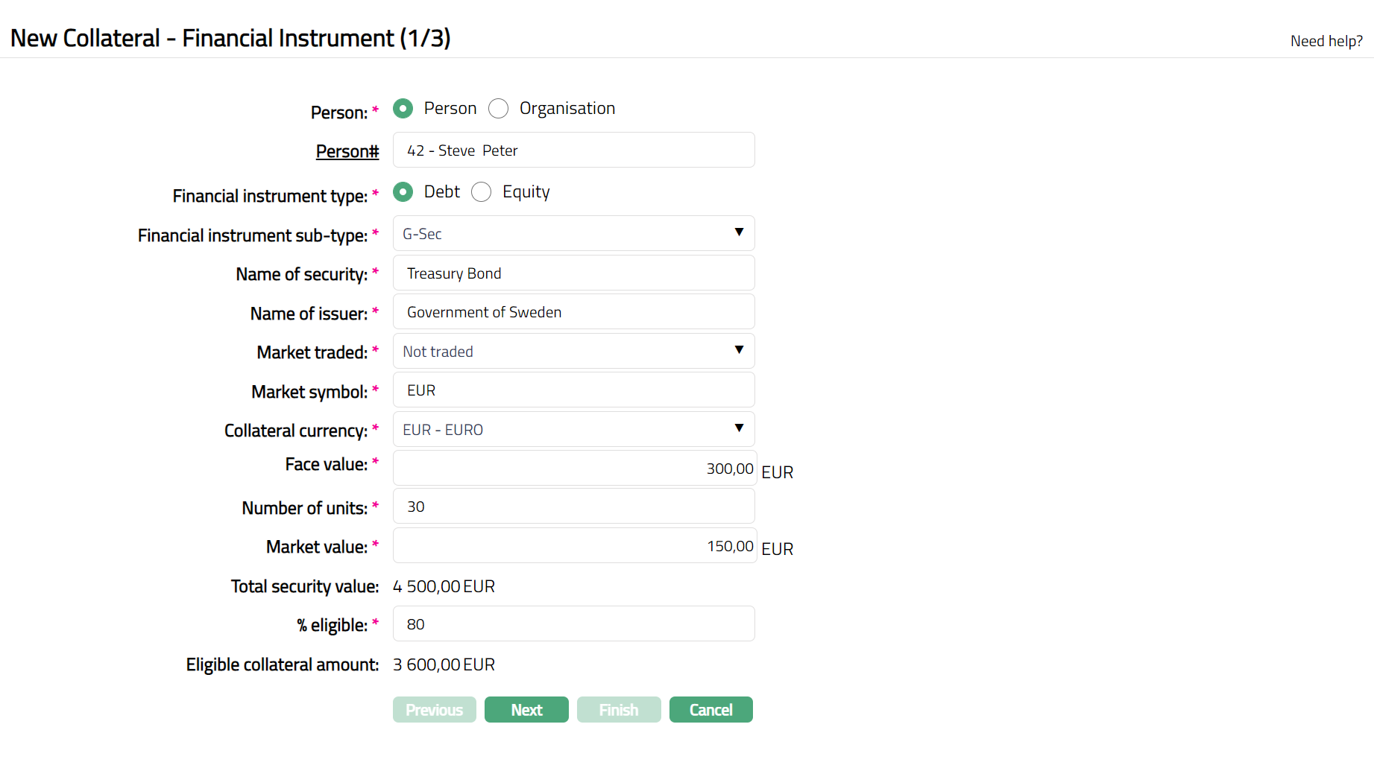
Task: Edit the Name of issuer field
Action: point(573,312)
